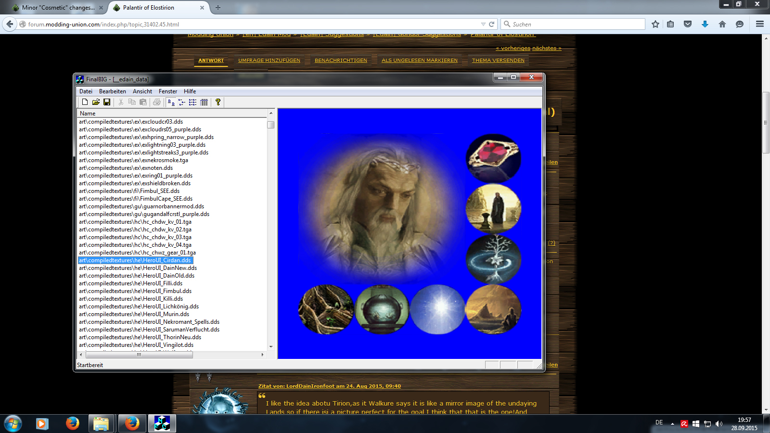Switch to the Minor "Cosmetic" changes tab

coord(58,8)
